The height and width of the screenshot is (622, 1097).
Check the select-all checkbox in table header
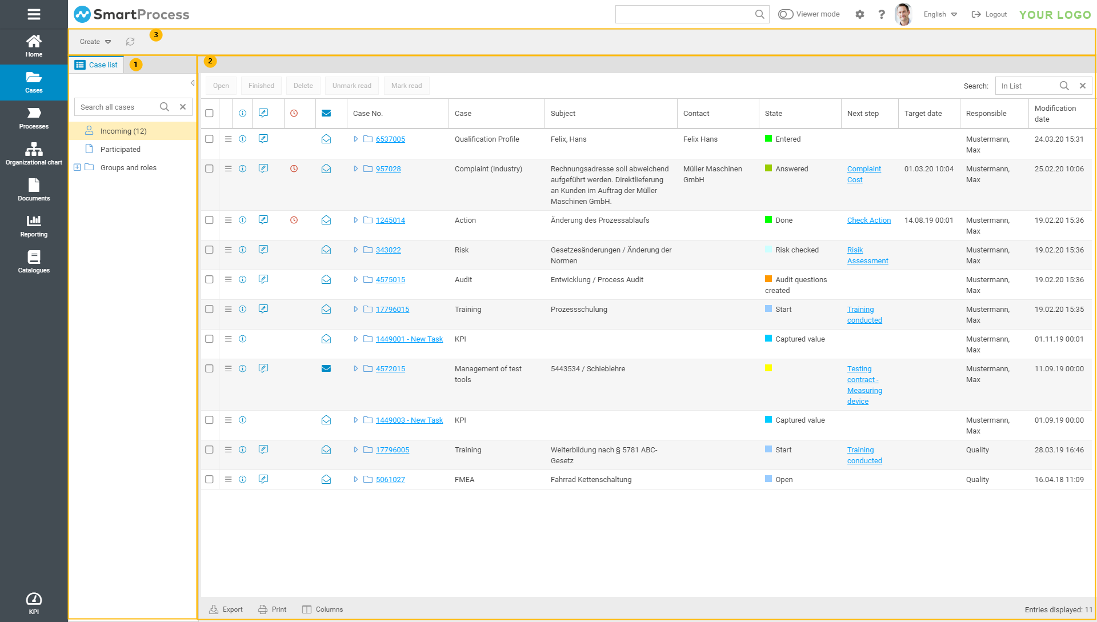209,114
